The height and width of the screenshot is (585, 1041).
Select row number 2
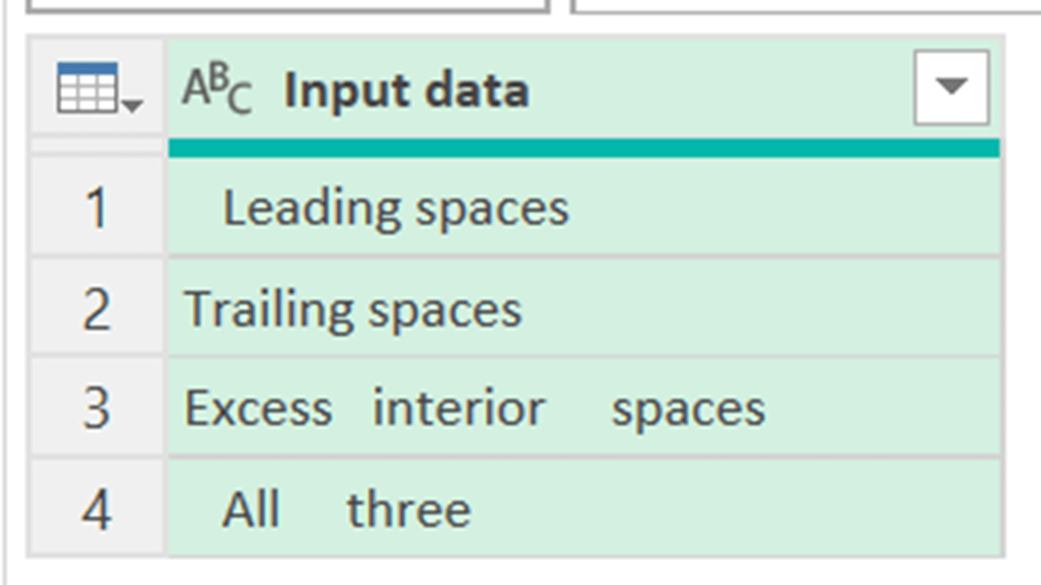click(x=96, y=309)
